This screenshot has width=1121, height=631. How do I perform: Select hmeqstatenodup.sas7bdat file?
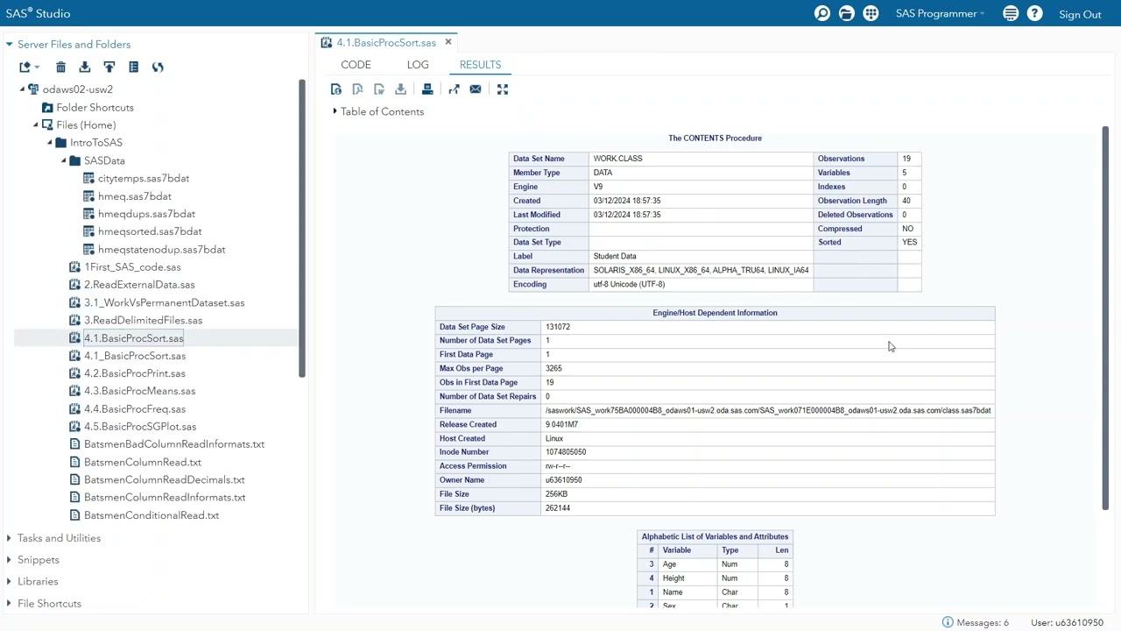pos(161,249)
